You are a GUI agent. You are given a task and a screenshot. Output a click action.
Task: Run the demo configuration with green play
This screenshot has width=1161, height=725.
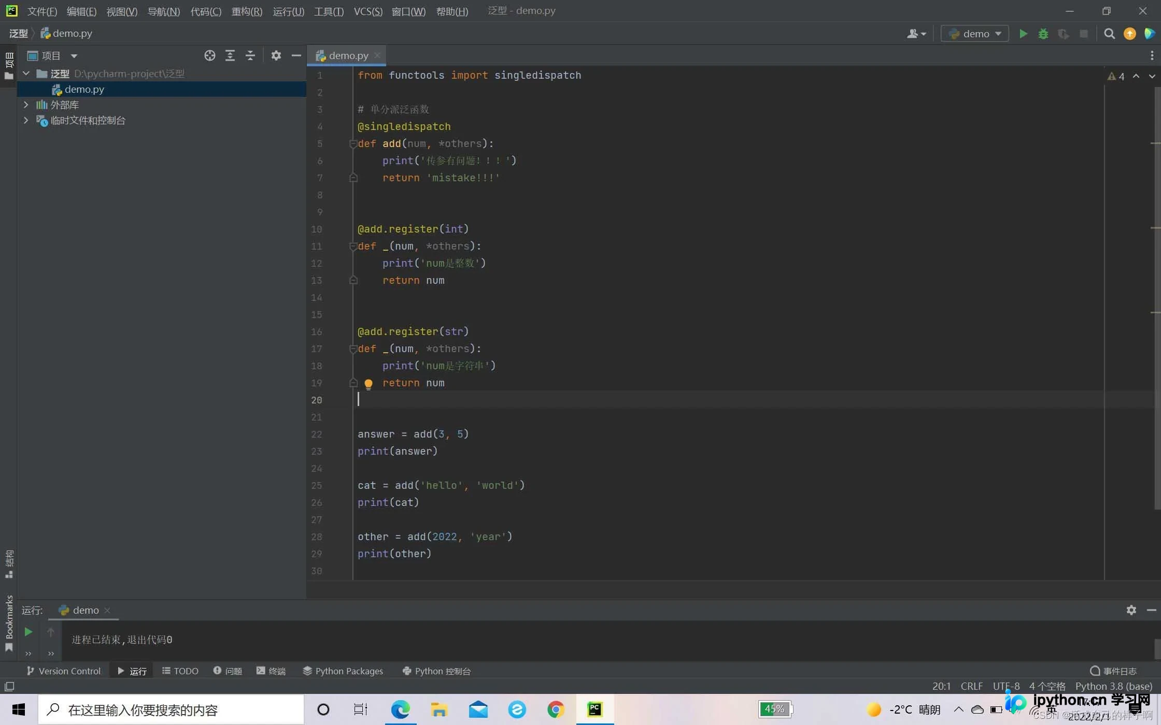coord(1023,34)
